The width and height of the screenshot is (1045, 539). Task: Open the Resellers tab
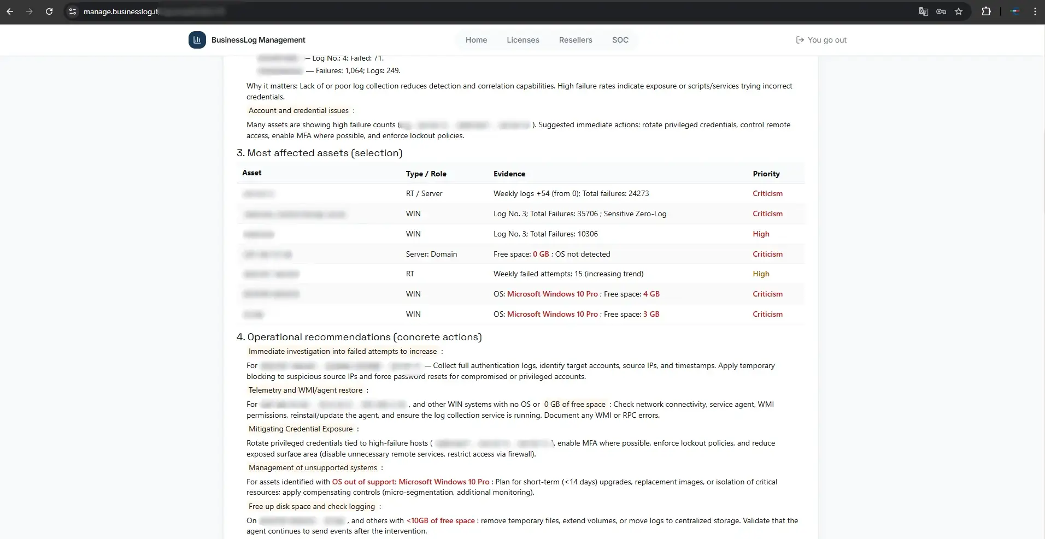pos(576,40)
